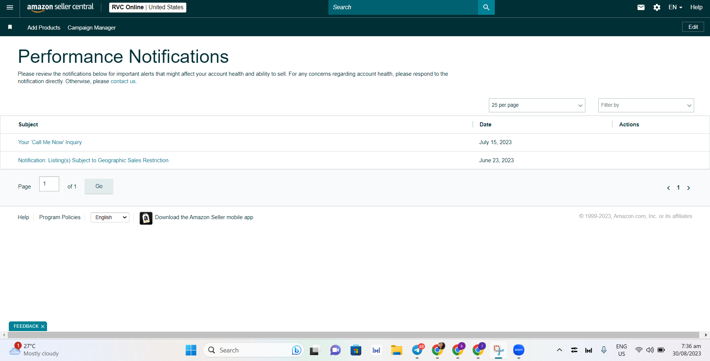Open Telegram from taskbar
The width and height of the screenshot is (710, 361).
(x=417, y=350)
